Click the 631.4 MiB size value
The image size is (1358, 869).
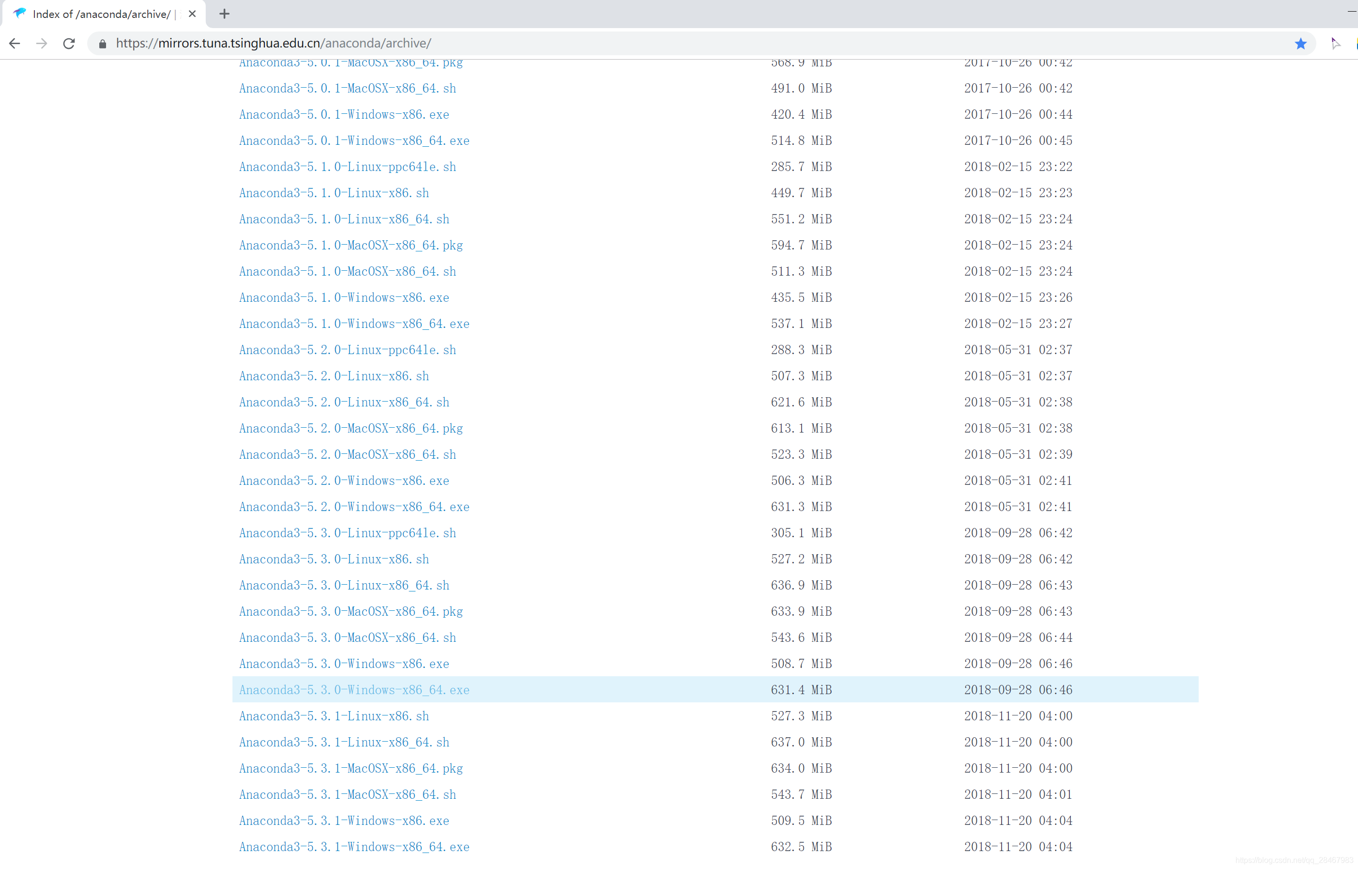point(802,690)
